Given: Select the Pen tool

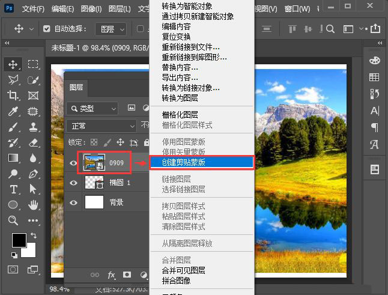Looking at the screenshot, I should pos(33,174).
